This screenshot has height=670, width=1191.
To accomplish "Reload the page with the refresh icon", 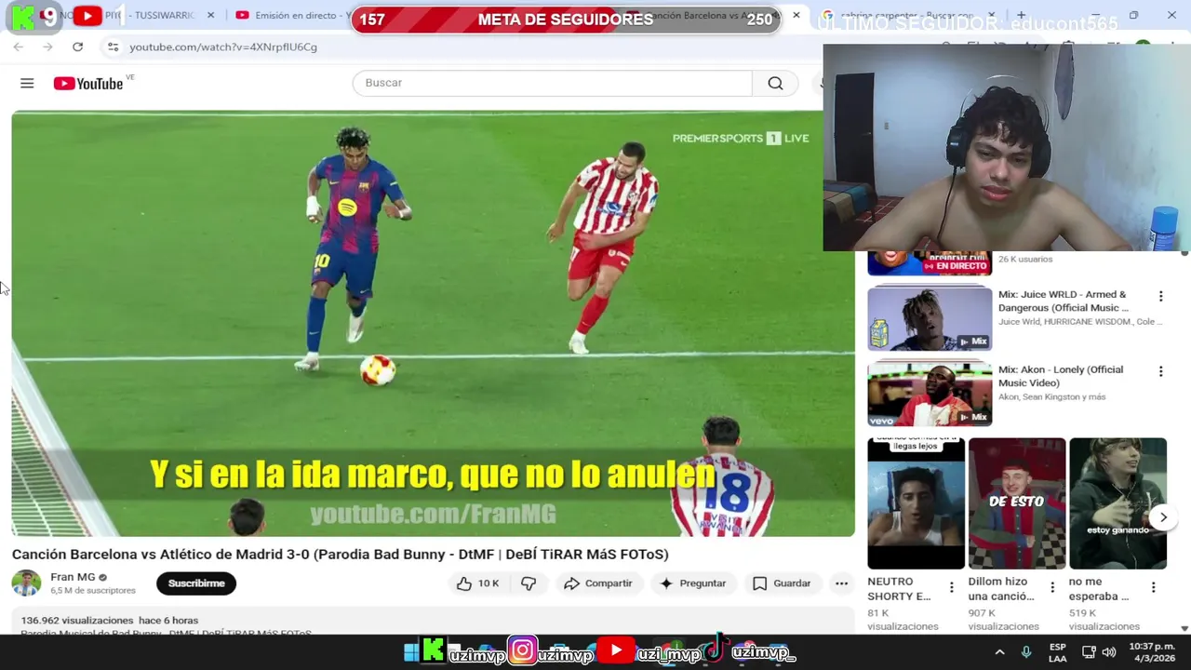I will click(x=77, y=47).
